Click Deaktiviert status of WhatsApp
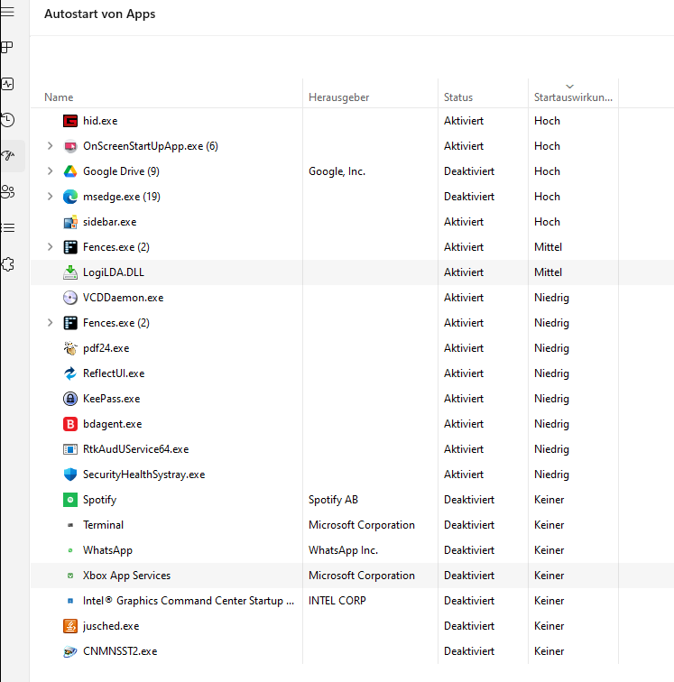This screenshot has height=682, width=674. [x=469, y=550]
